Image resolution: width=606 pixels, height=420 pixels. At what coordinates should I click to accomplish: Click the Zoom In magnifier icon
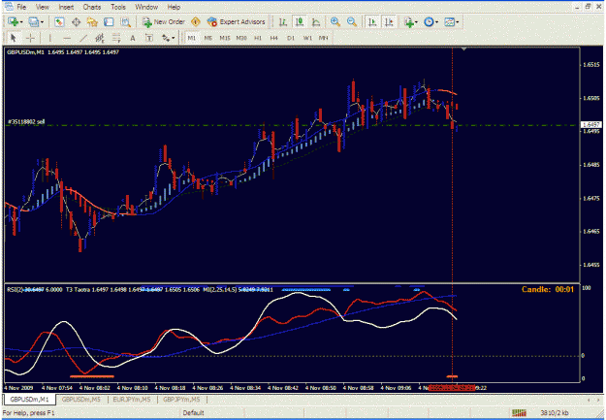(x=335, y=22)
